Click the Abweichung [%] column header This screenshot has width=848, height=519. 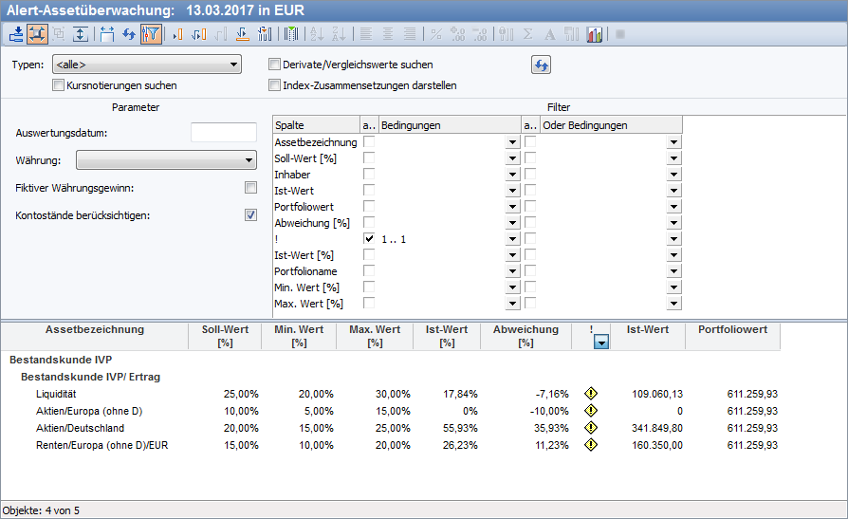click(x=525, y=336)
